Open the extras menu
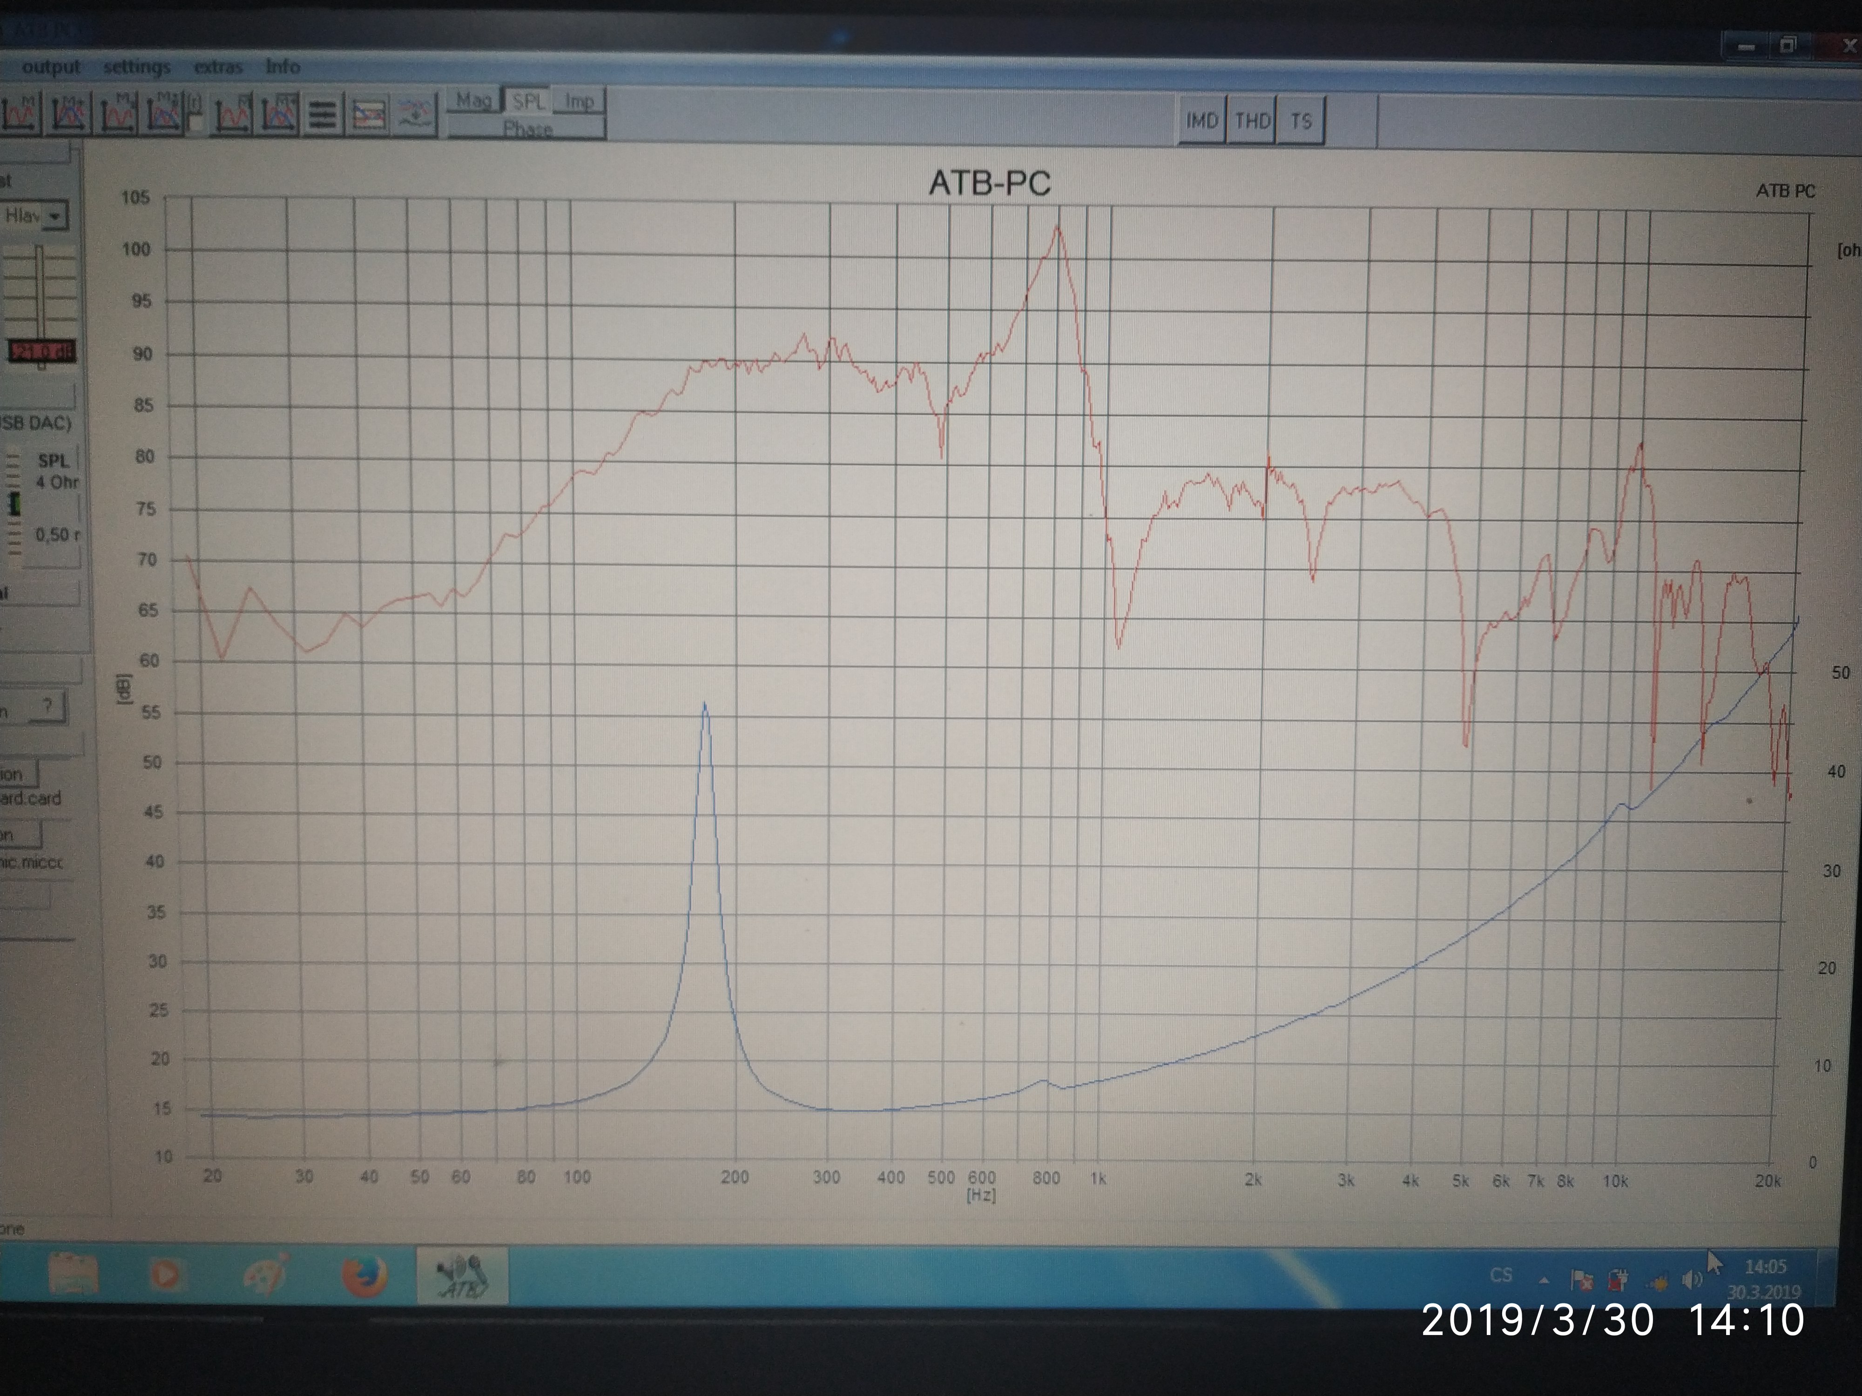Viewport: 1862px width, 1396px height. point(218,67)
